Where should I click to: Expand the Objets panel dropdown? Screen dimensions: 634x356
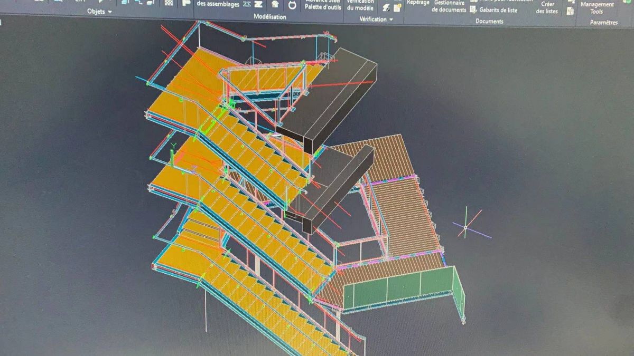[110, 12]
